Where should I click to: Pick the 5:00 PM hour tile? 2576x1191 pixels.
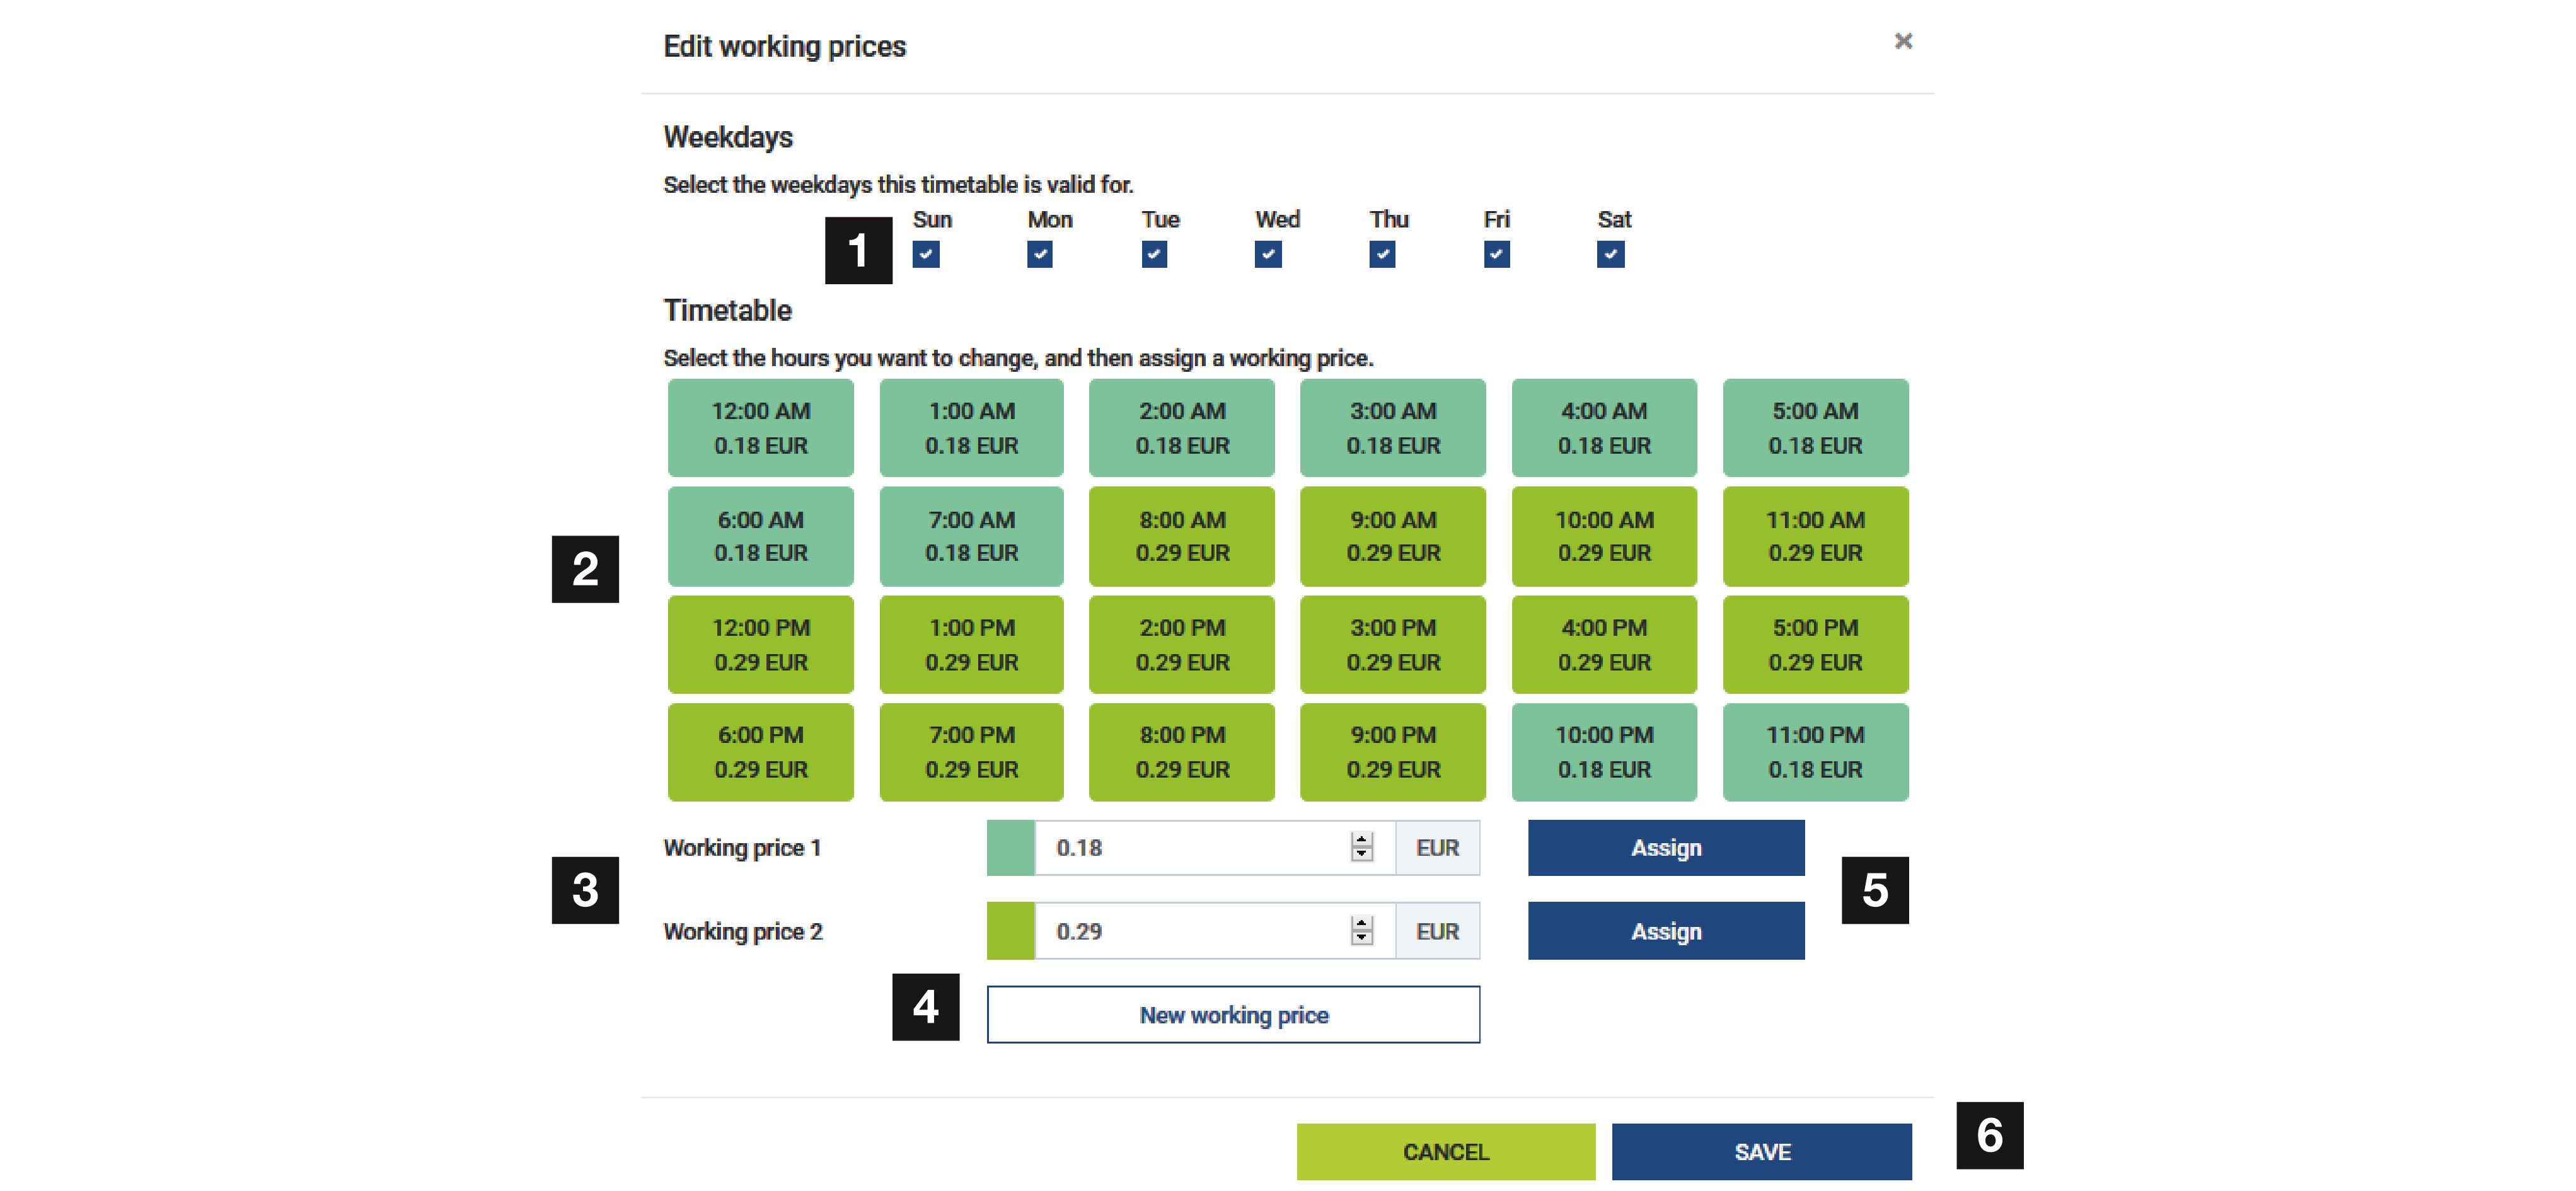pyautogui.click(x=1814, y=644)
